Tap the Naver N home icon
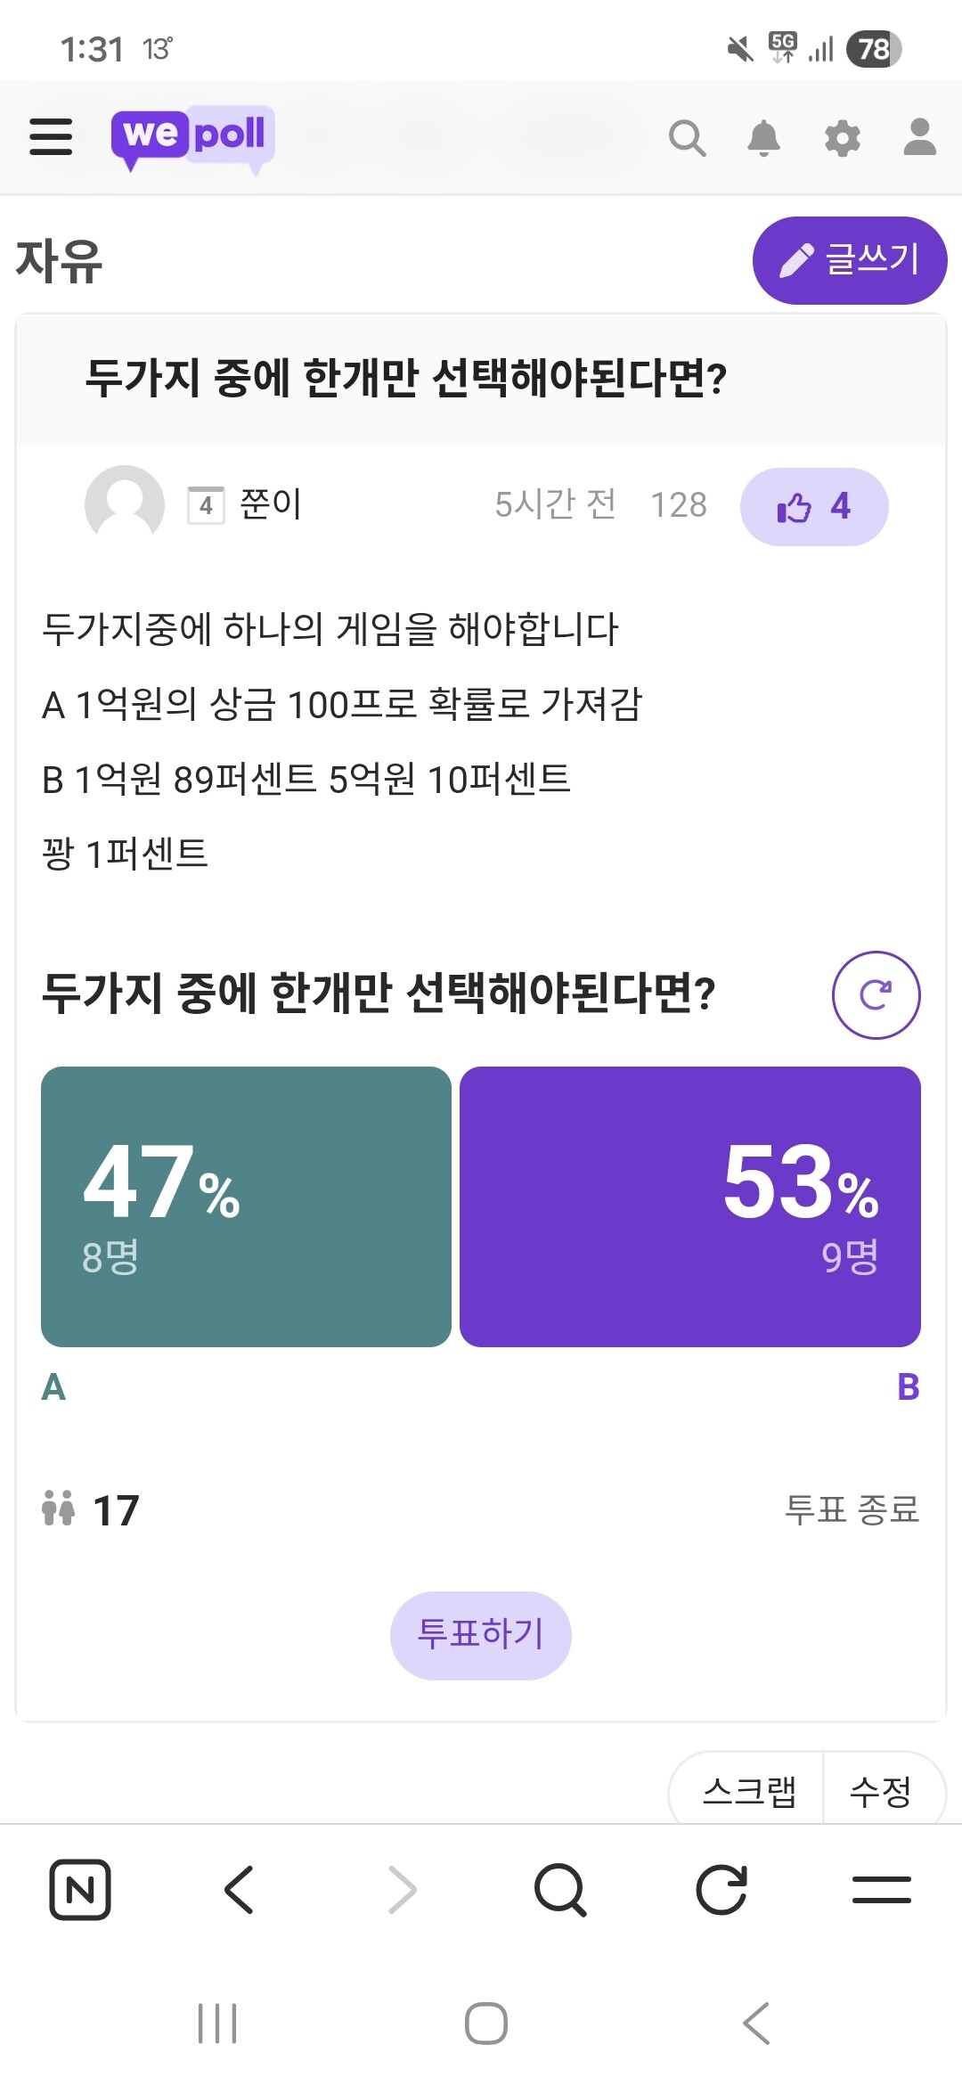The height and width of the screenshot is (2085, 962). 80,1889
